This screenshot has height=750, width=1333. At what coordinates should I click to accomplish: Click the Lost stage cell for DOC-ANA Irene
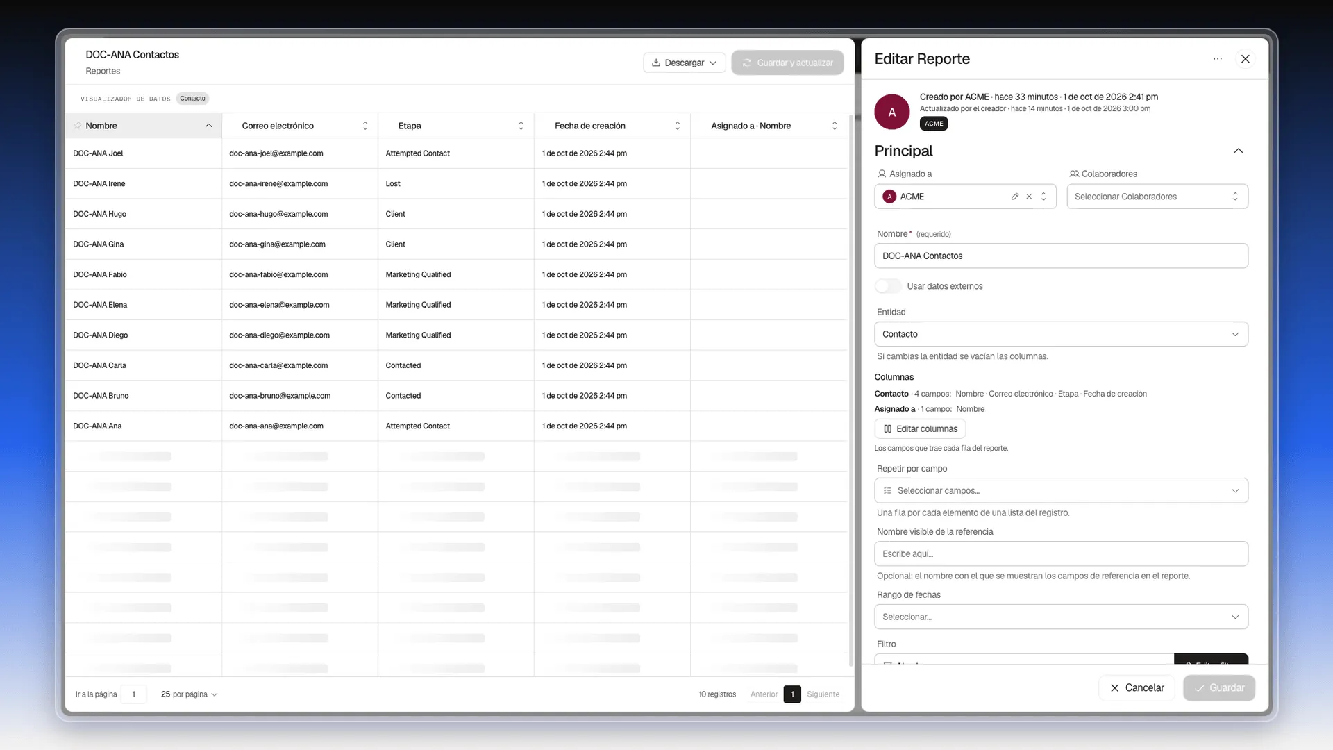(x=455, y=184)
